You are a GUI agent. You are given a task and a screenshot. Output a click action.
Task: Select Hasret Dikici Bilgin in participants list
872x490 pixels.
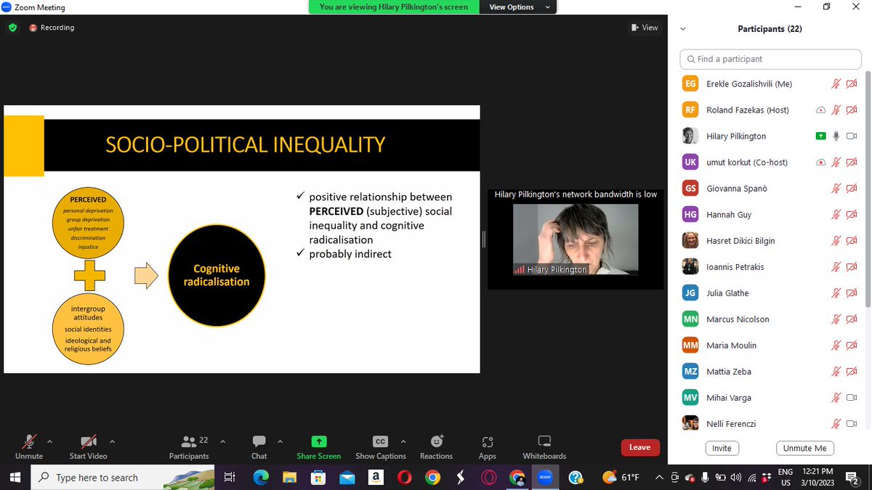(x=770, y=240)
